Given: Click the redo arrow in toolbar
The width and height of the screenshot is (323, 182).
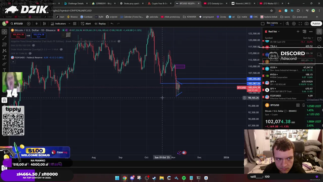Looking at the screenshot, I should pyautogui.click(x=118, y=24).
